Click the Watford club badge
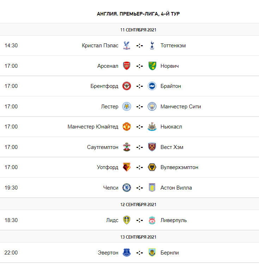259x264 pixels. click(127, 167)
